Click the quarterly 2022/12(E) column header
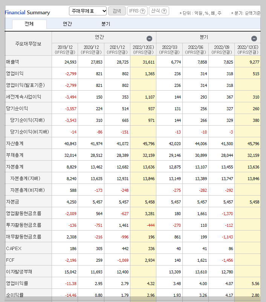Screen dimensions: 266x302 point(248,50)
